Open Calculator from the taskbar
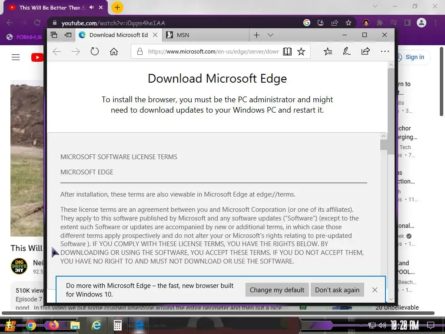 pos(117,325)
